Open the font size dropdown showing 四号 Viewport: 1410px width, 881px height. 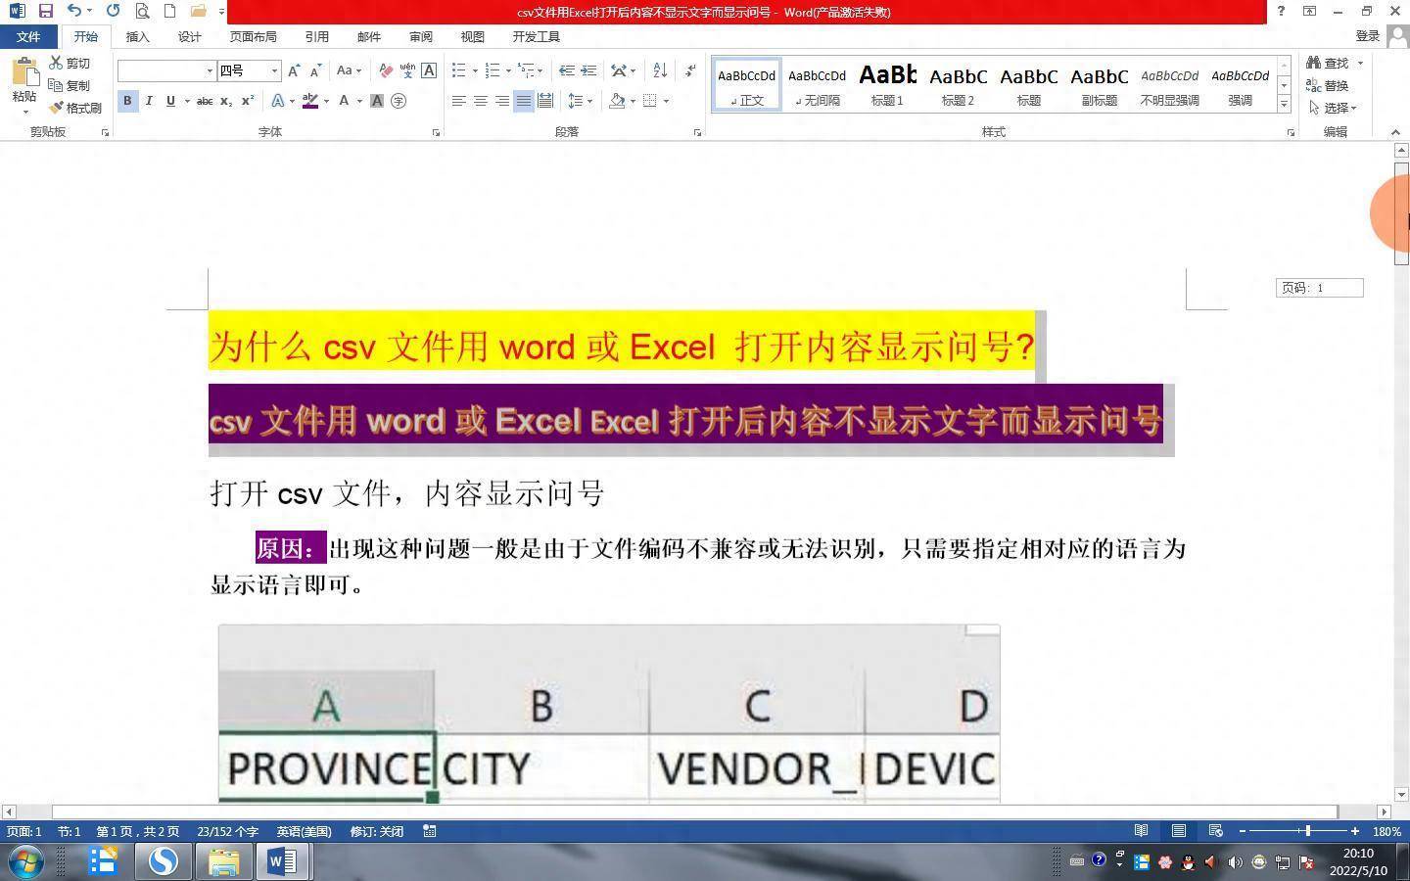click(274, 70)
